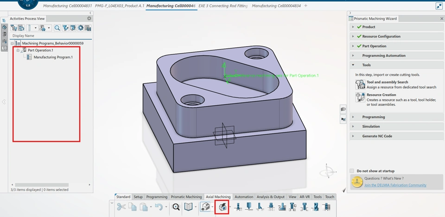Select the tree view tab icon on the left strip
445x217 pixels.
click(4, 20)
